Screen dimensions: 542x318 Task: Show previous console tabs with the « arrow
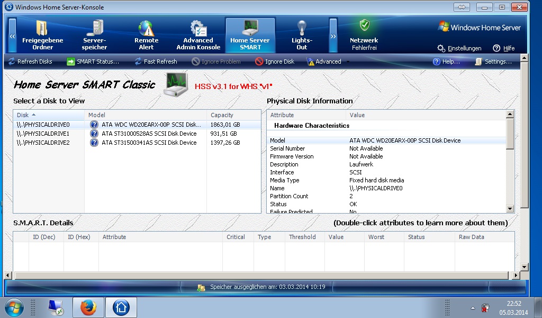point(13,36)
